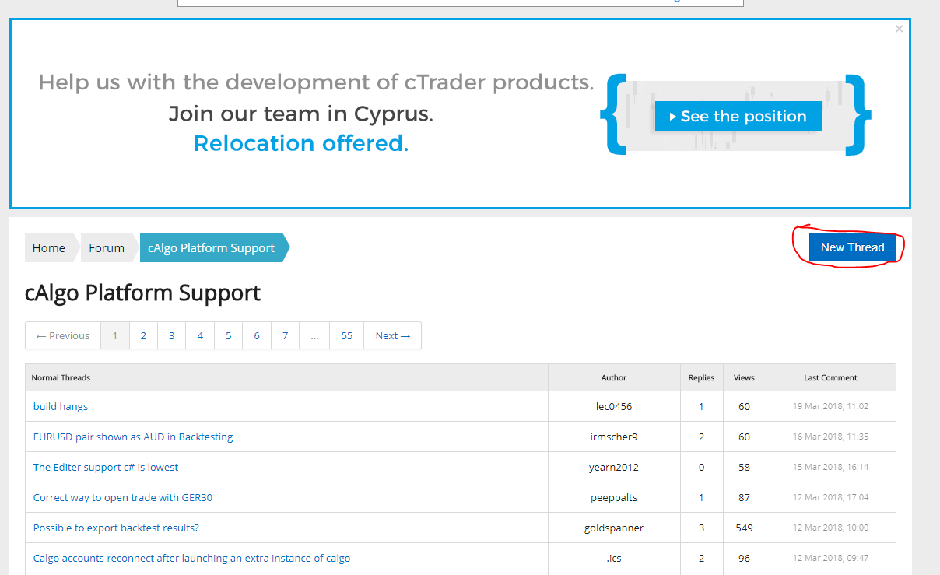This screenshot has height=575, width=940.
Task: Open 'EURUSD pair shown as AUD in Backtesting' thread
Action: coord(133,437)
